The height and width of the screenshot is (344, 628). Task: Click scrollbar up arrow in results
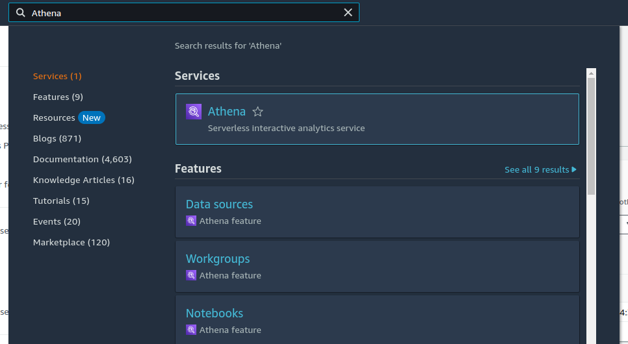591,73
